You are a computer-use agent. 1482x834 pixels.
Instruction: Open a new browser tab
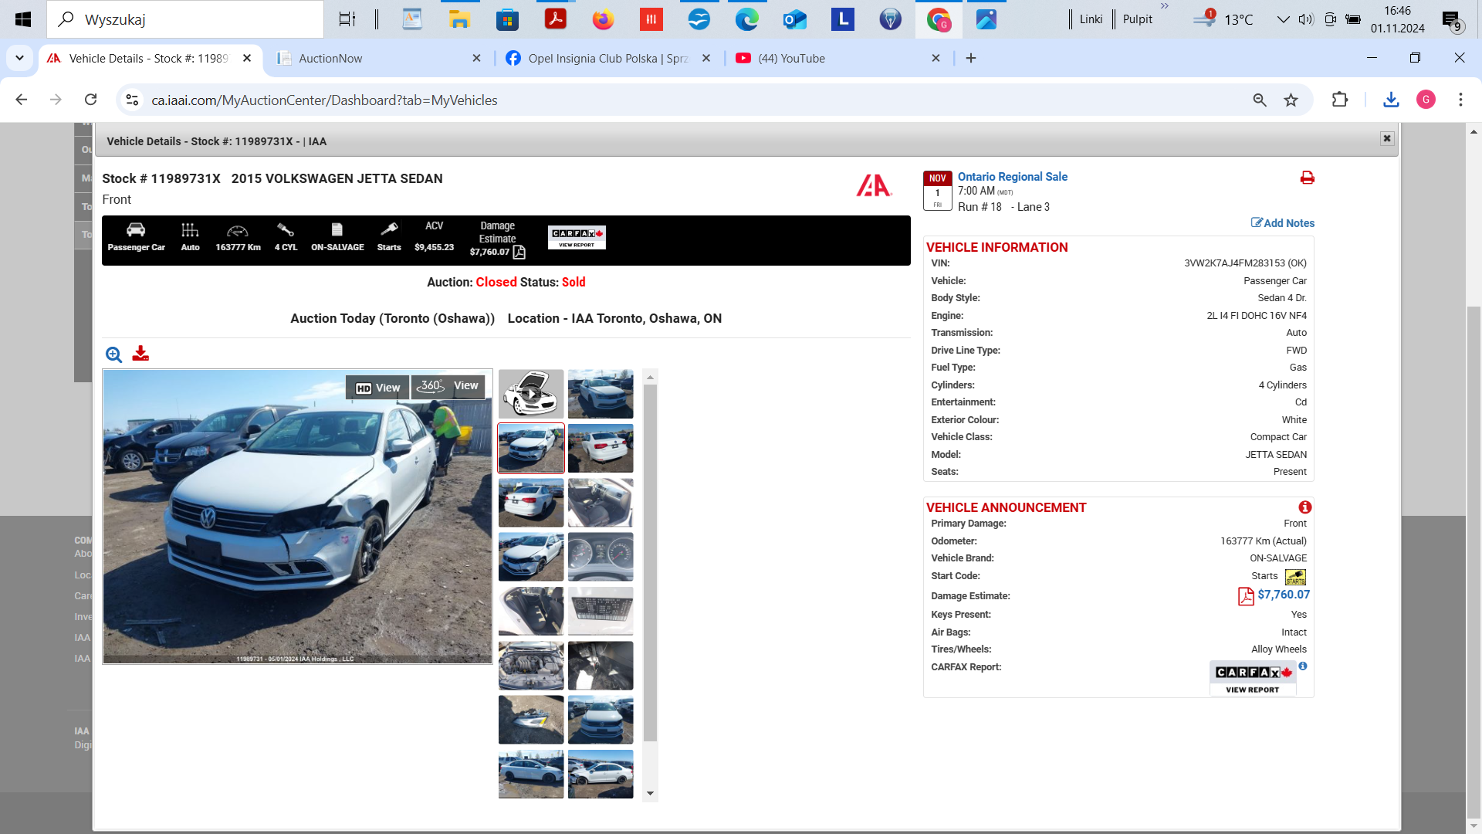pyautogui.click(x=971, y=58)
